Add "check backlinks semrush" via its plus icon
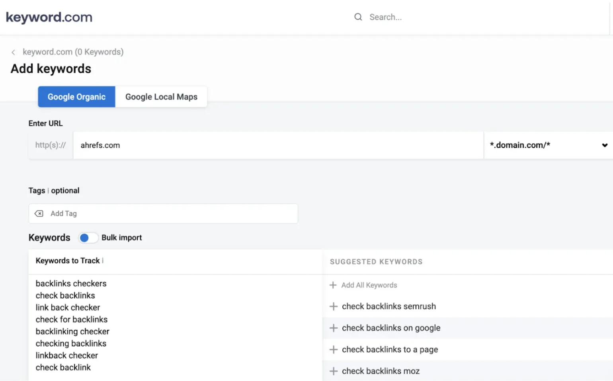The height and width of the screenshot is (381, 613). [334, 306]
